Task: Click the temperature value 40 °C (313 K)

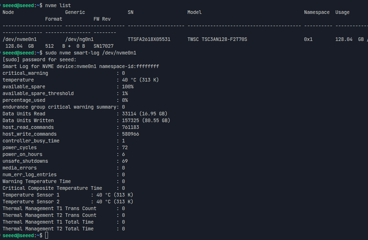Action: click(140, 80)
